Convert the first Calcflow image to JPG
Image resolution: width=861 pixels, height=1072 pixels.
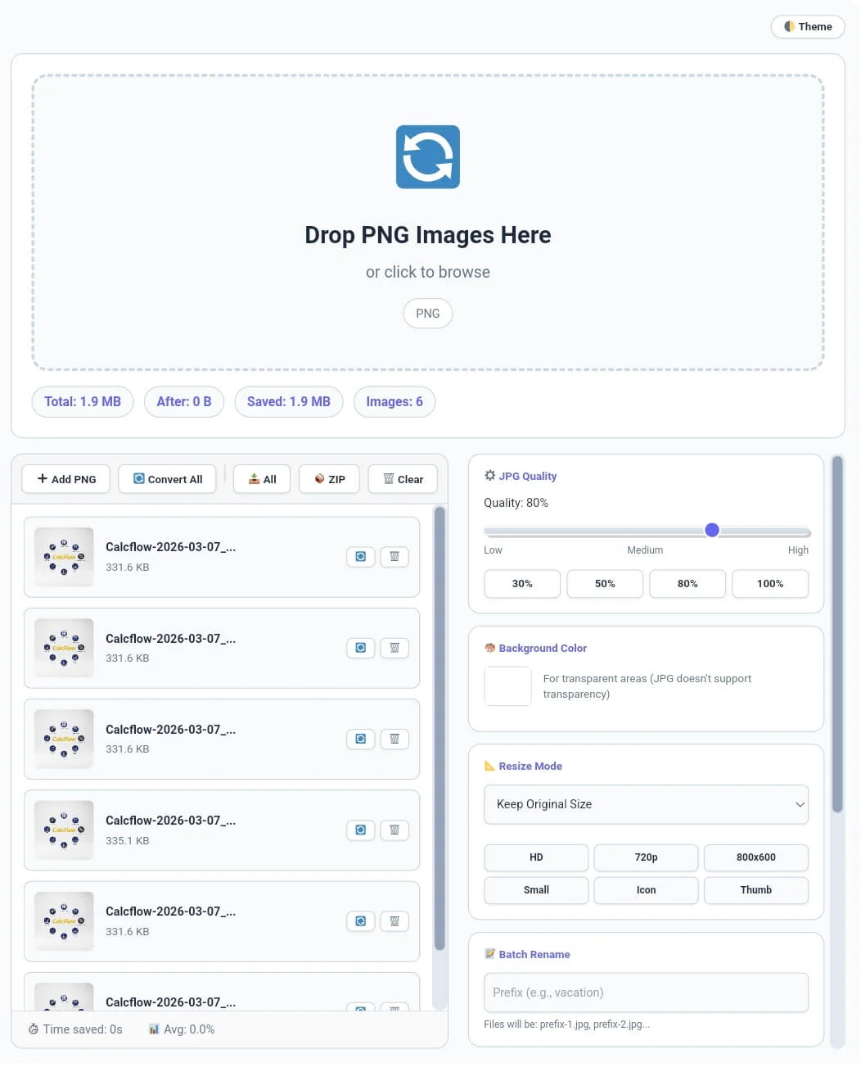[x=360, y=556]
